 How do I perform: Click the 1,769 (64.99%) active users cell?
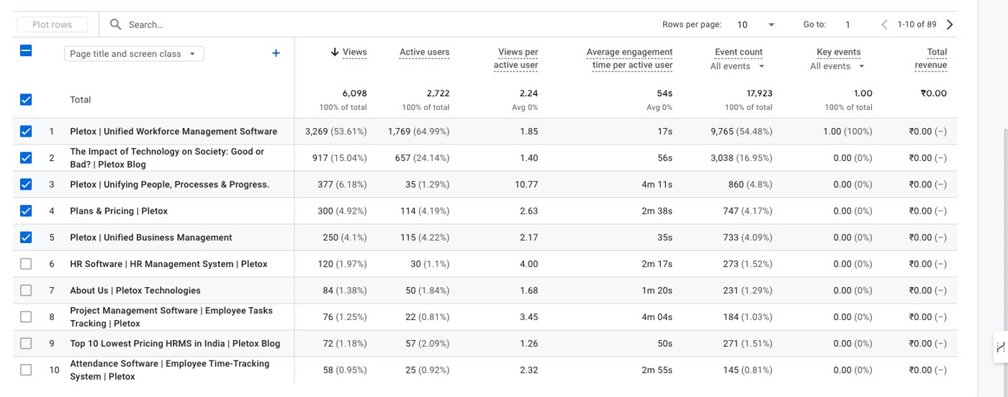(418, 132)
